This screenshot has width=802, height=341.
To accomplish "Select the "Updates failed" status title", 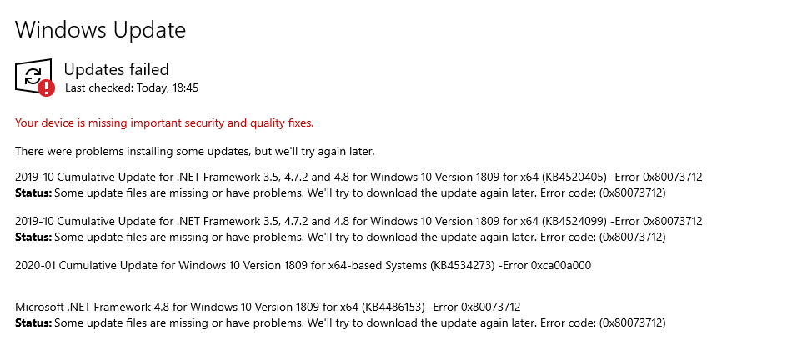I will coord(117,69).
